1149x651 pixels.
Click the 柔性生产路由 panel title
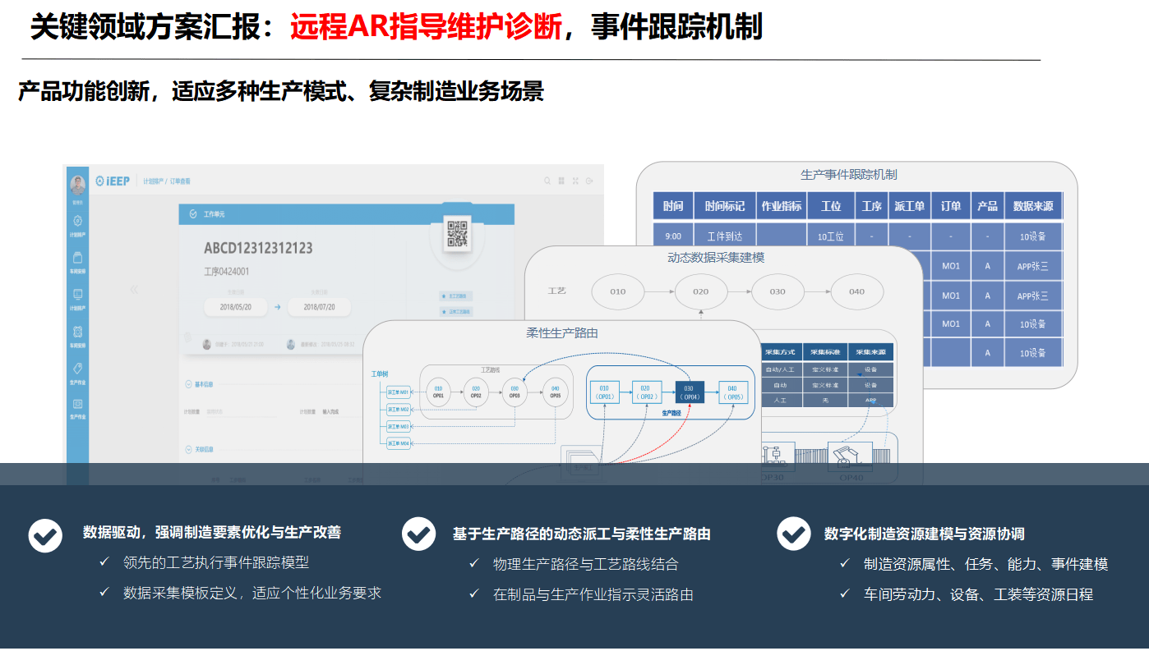click(x=561, y=332)
